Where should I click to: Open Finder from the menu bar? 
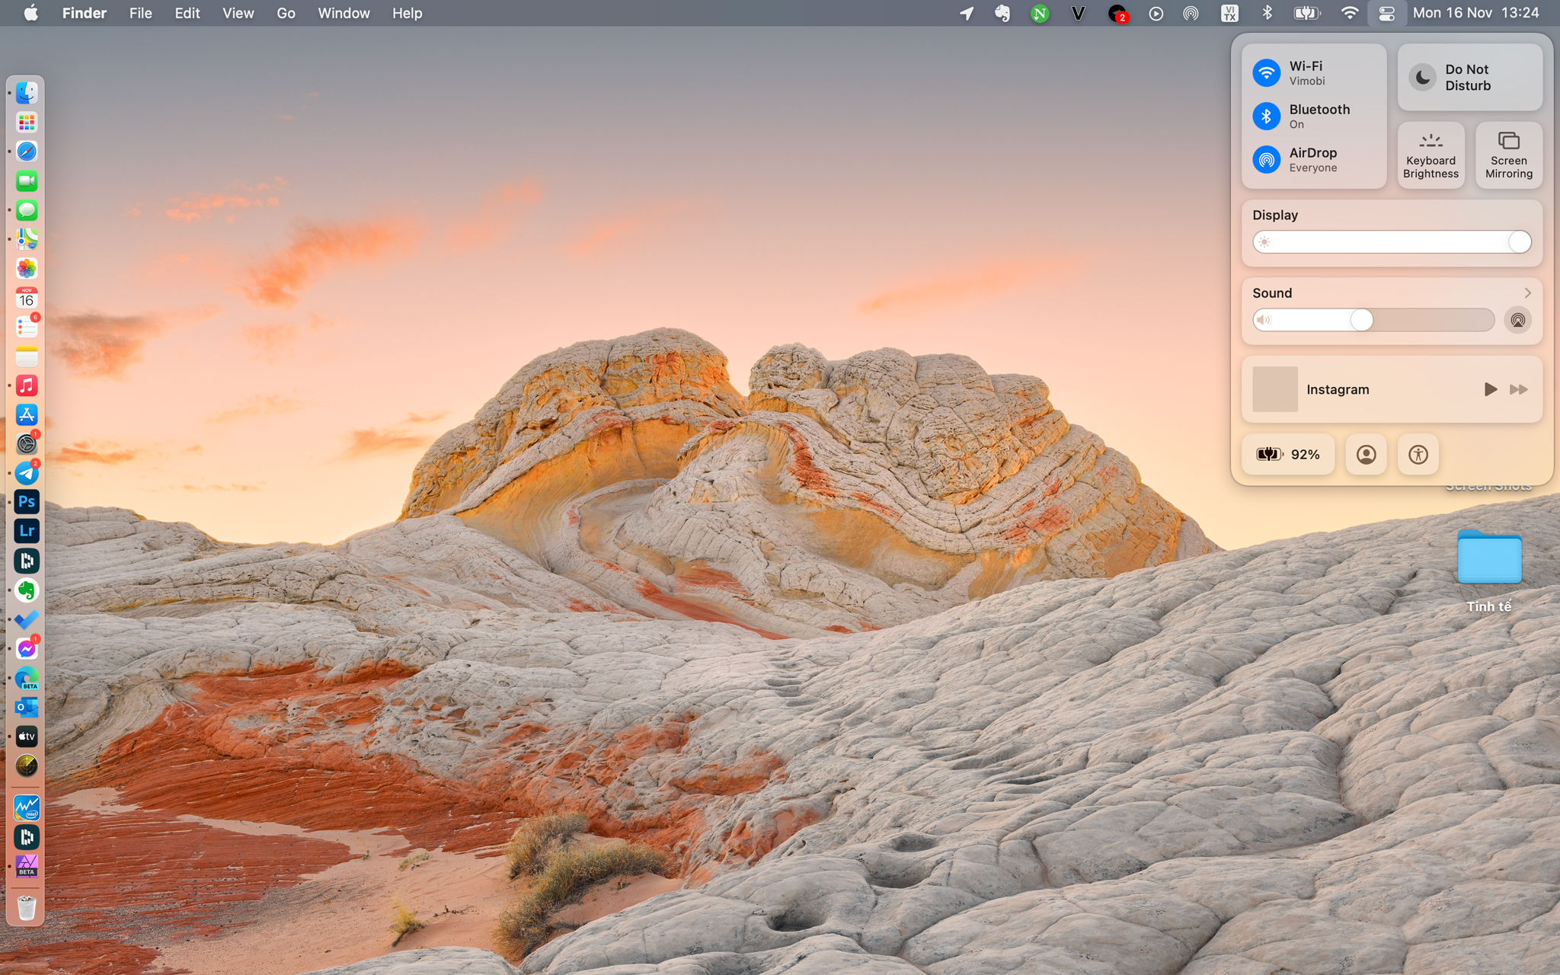pyautogui.click(x=85, y=14)
